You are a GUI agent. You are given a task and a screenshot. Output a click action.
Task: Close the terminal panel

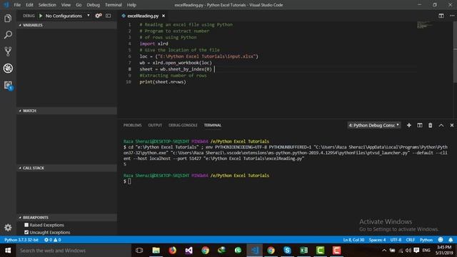[x=452, y=126]
